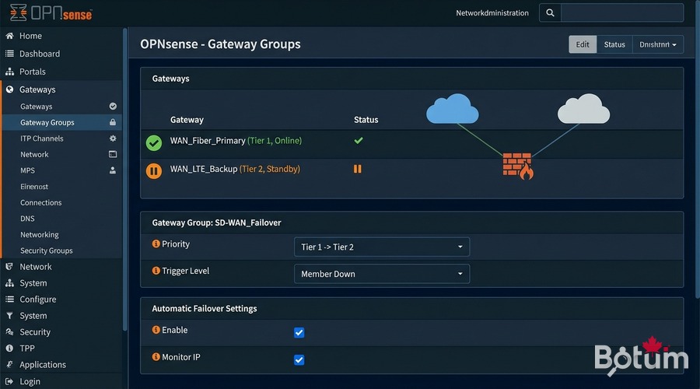Switch to the Status tab
Image resolution: width=700 pixels, height=389 pixels.
[614, 44]
